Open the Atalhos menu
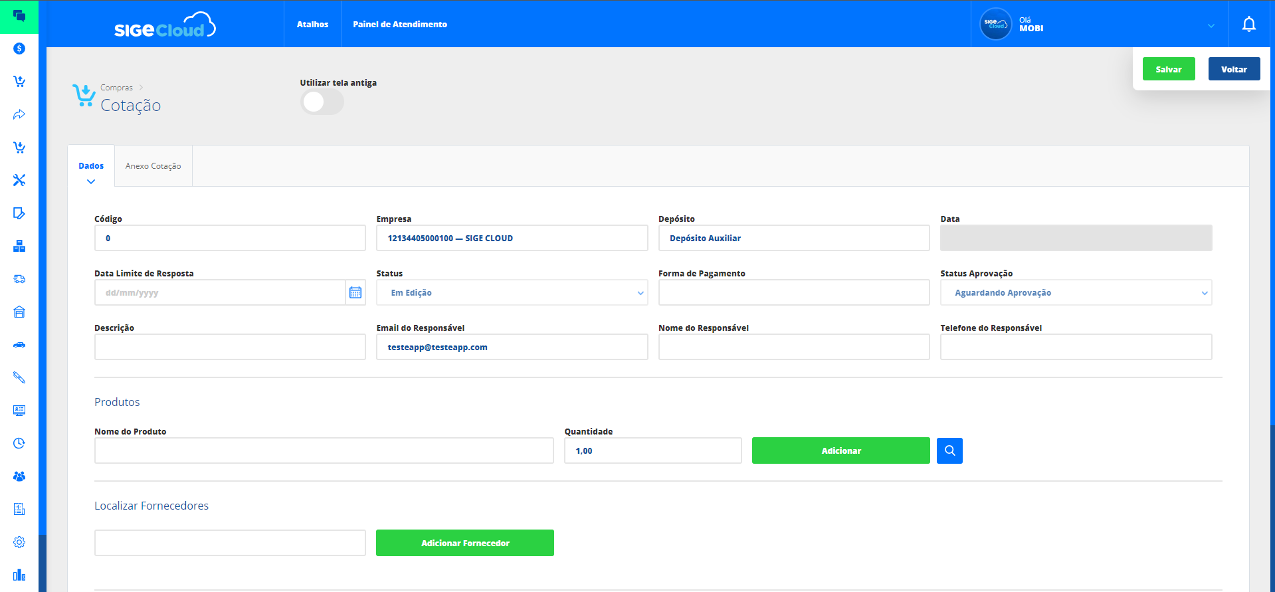 click(x=312, y=25)
